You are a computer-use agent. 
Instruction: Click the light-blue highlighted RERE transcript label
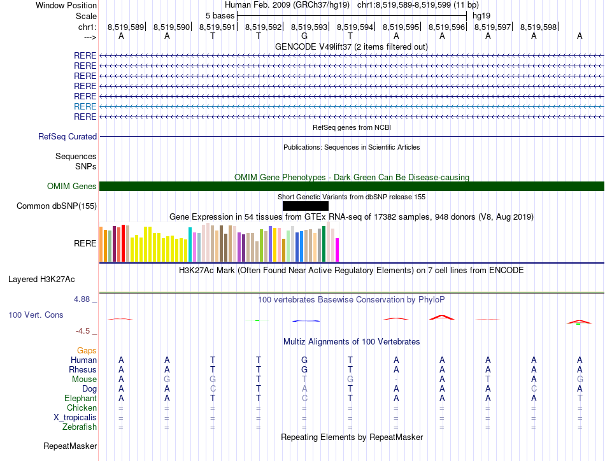(x=85, y=106)
